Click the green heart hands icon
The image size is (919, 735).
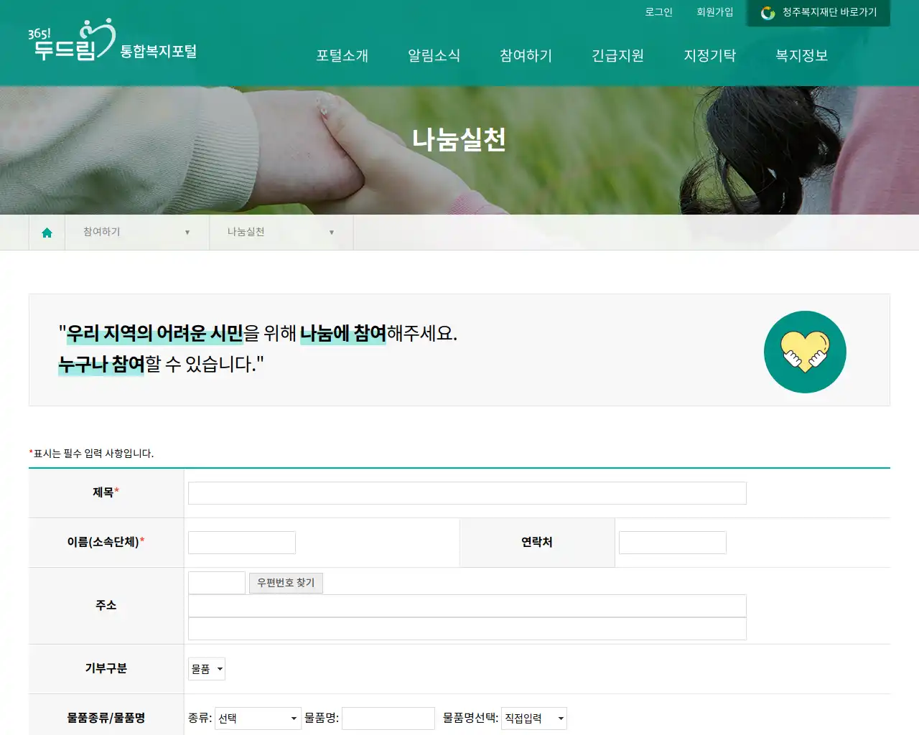click(805, 352)
